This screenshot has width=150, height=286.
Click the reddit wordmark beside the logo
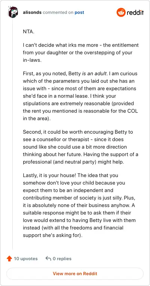pos(135,12)
